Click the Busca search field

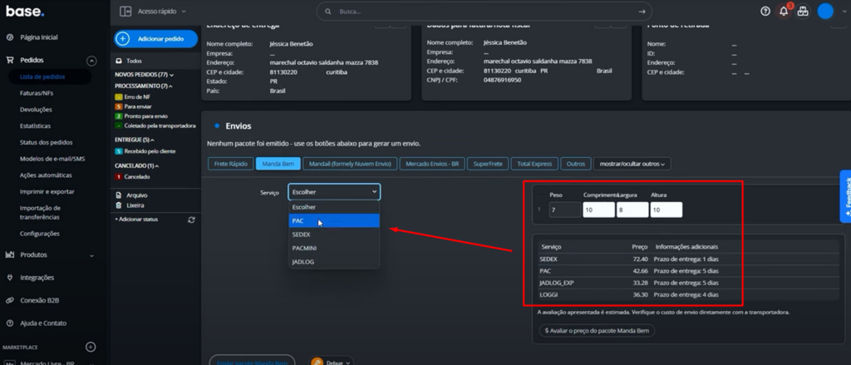485,12
